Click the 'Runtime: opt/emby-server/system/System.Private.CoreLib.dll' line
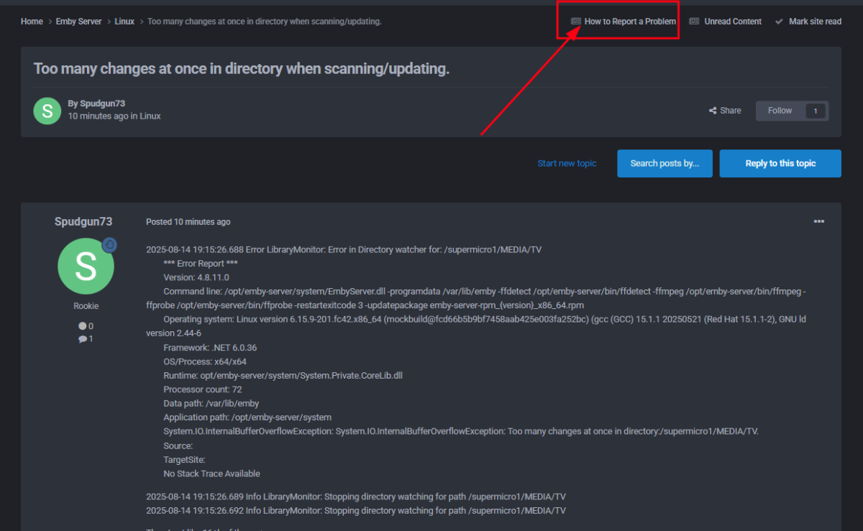The image size is (863, 531). pyautogui.click(x=283, y=376)
